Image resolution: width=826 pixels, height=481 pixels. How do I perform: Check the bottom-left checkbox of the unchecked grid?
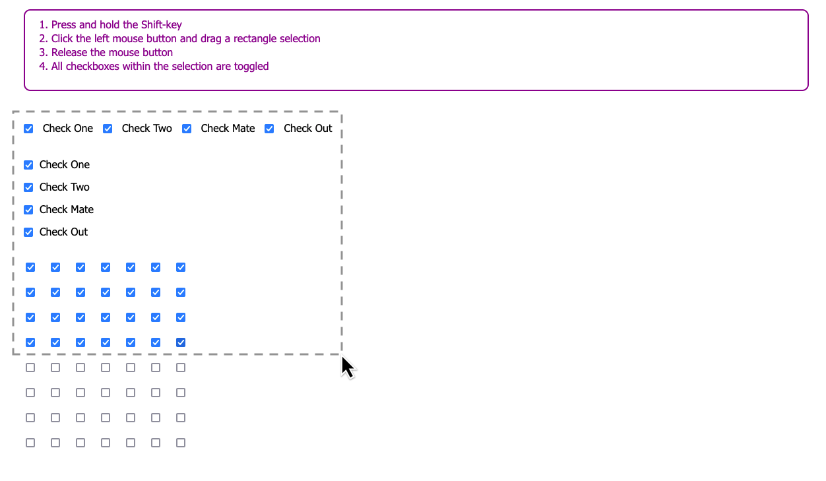tap(30, 443)
